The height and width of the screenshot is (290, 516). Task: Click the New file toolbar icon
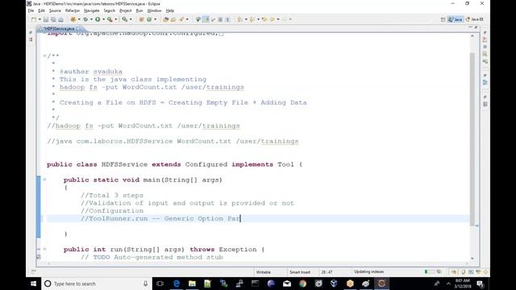click(34, 19)
